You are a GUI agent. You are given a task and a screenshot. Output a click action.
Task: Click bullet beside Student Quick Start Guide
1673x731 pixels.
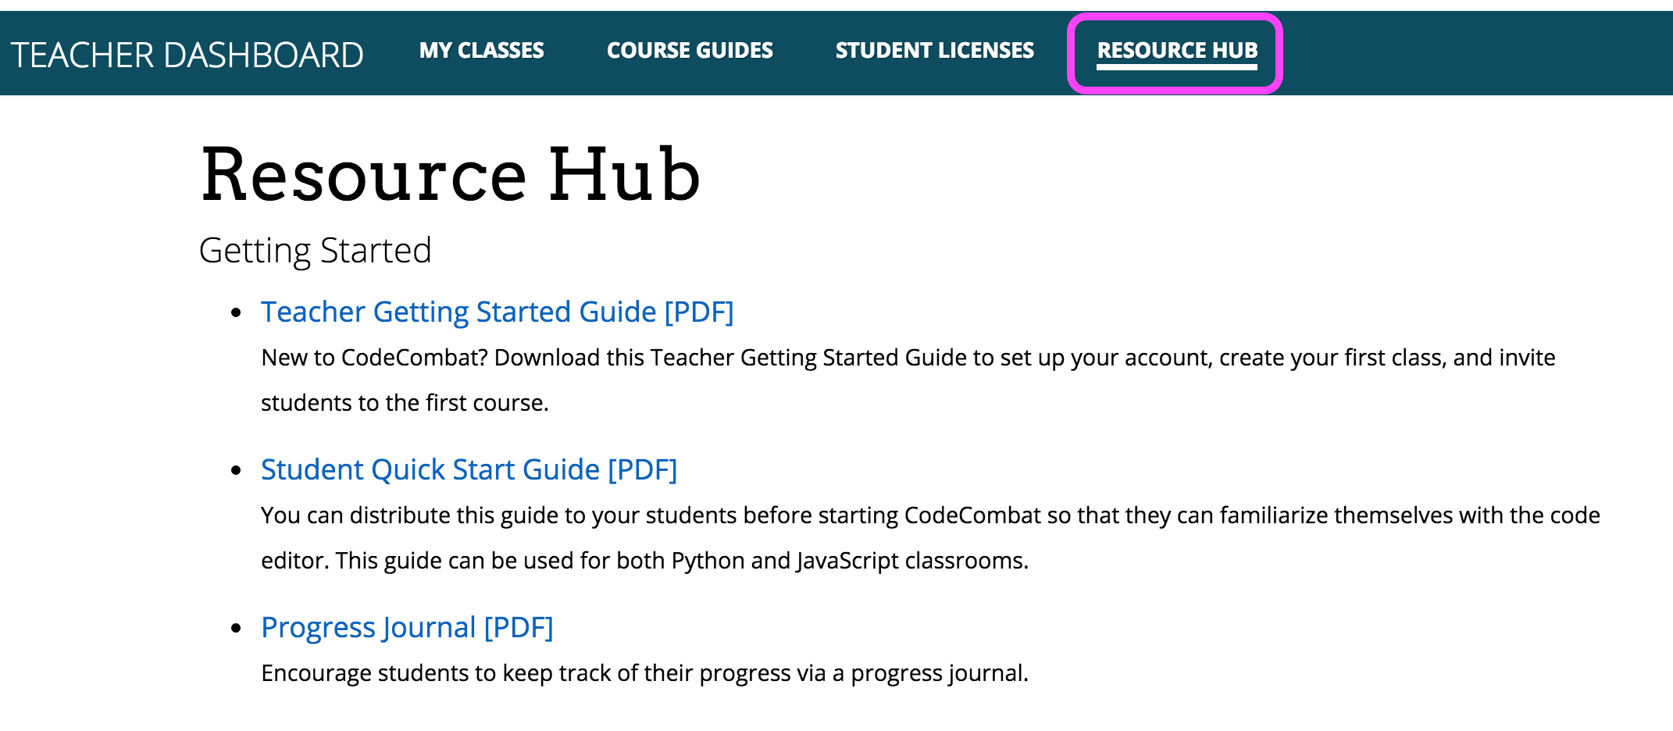point(237,471)
